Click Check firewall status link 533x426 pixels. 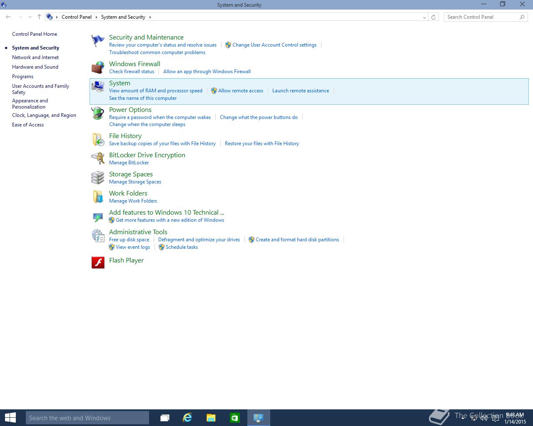pos(132,72)
